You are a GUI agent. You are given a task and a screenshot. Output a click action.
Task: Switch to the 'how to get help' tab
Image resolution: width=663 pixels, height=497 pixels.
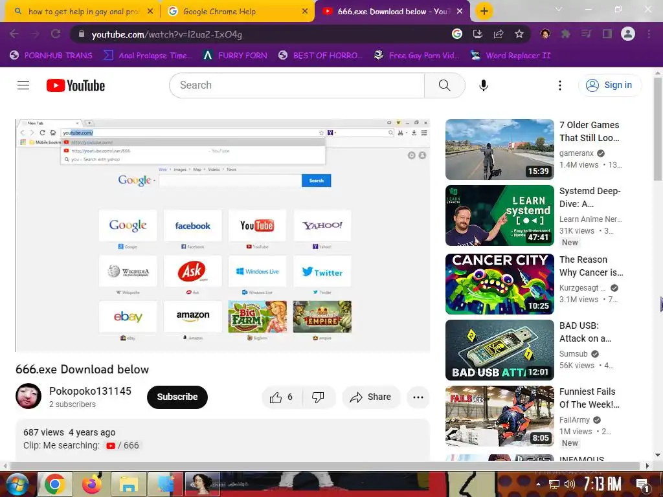(x=84, y=12)
